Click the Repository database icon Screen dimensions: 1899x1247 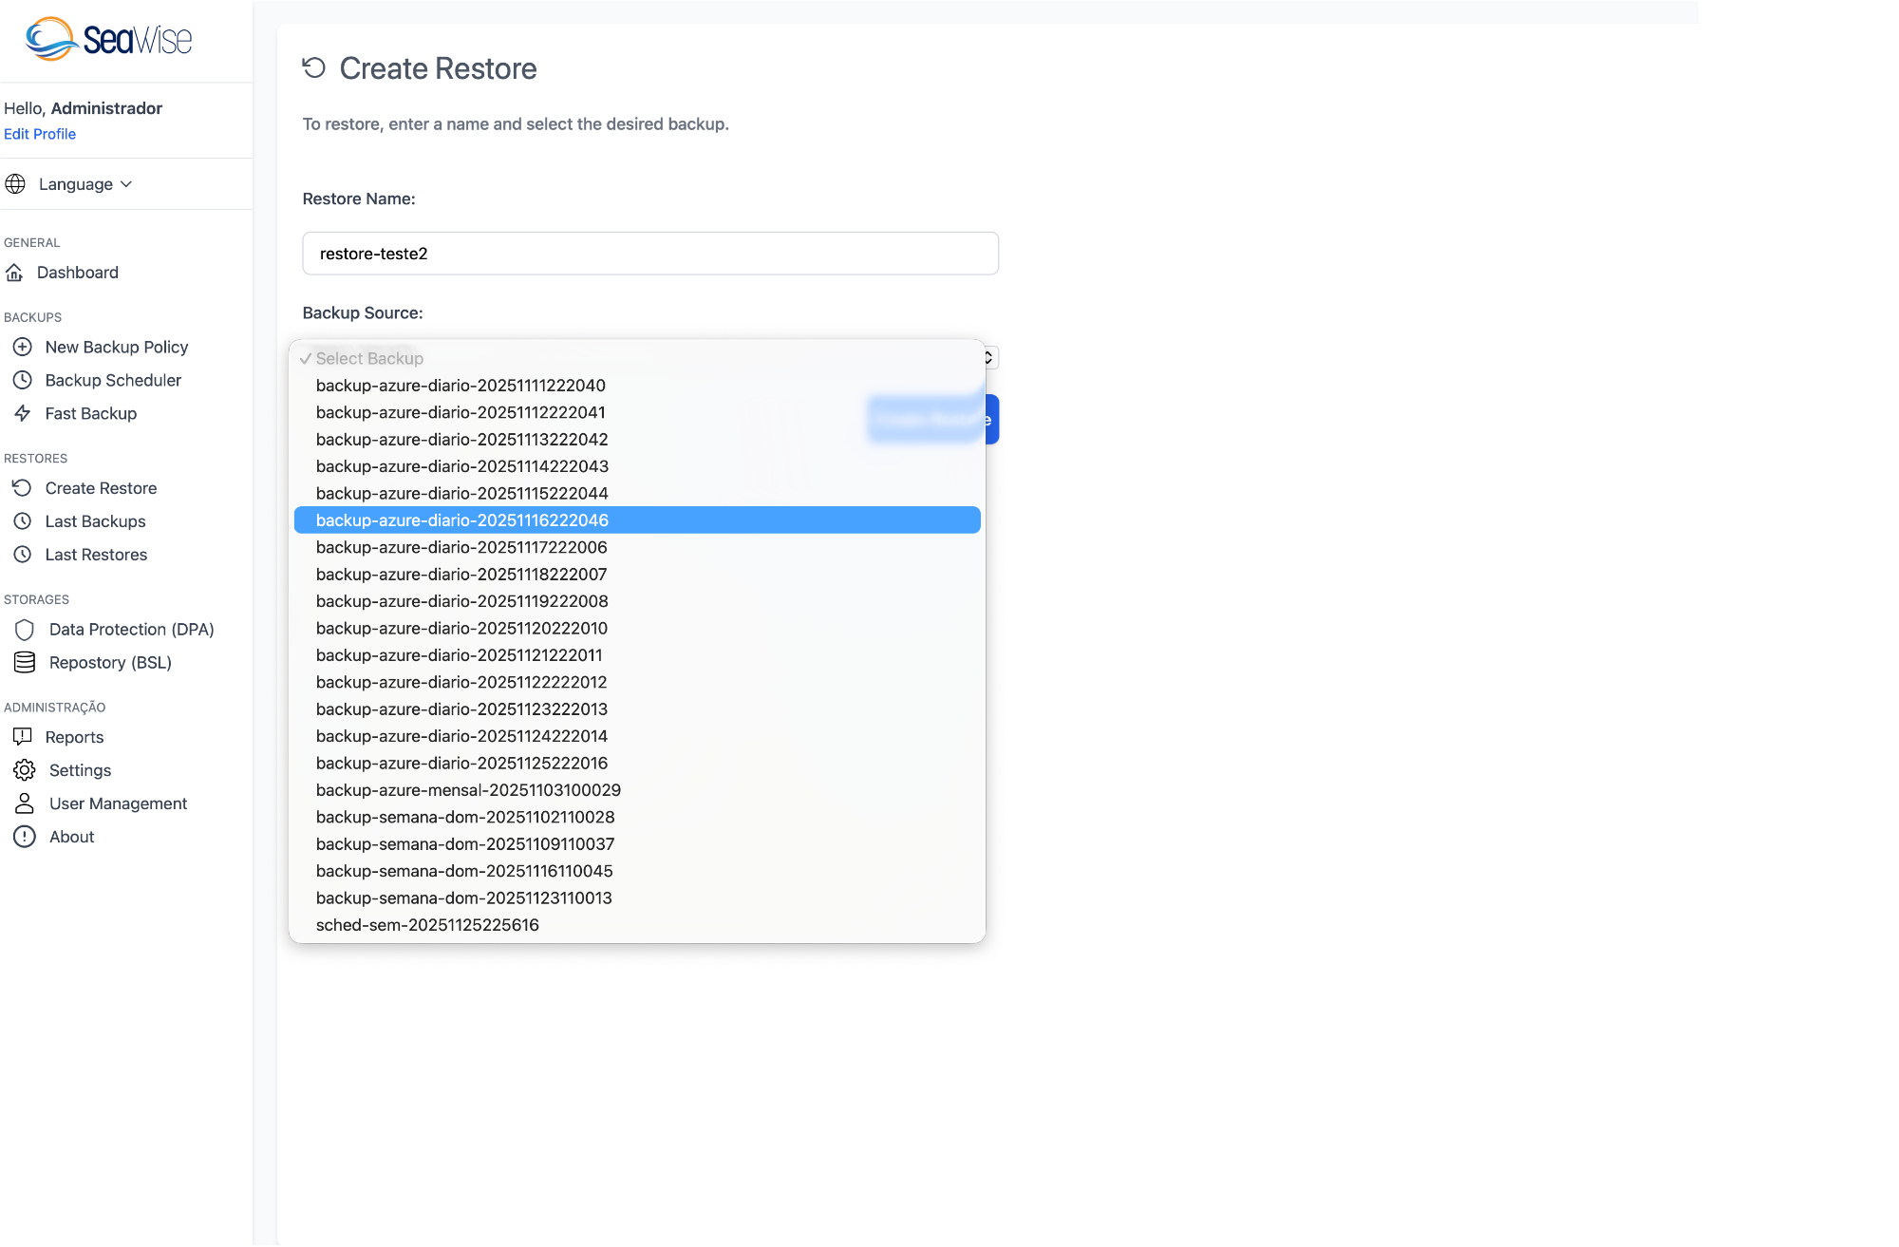[24, 662]
